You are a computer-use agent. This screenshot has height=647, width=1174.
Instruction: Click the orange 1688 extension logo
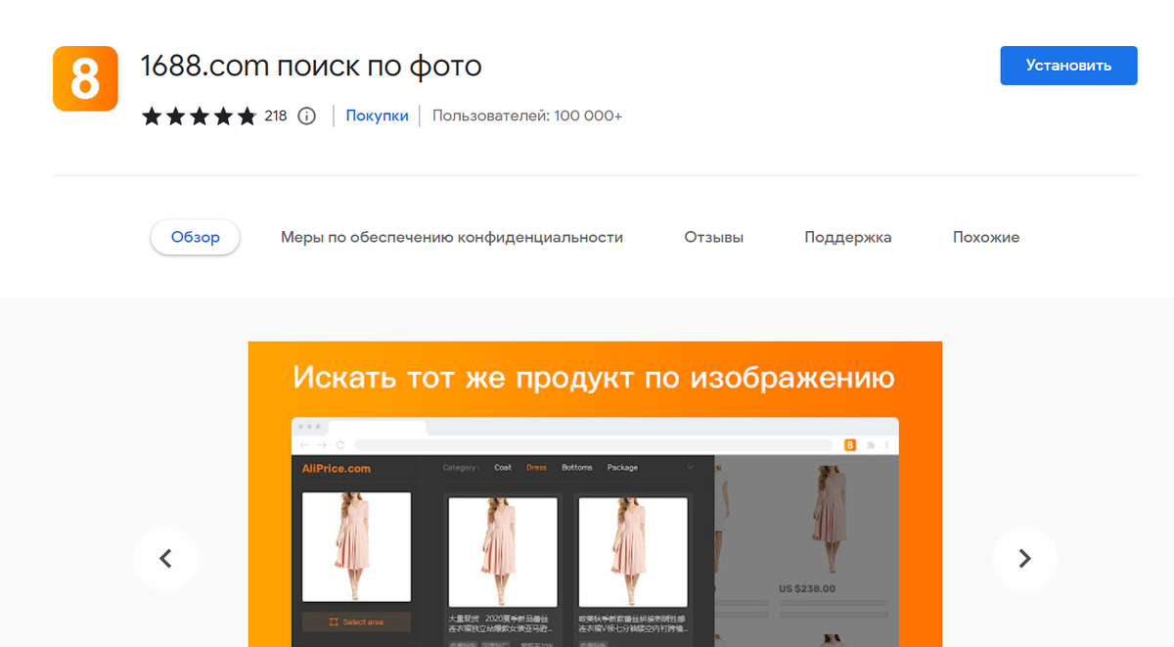click(x=85, y=78)
